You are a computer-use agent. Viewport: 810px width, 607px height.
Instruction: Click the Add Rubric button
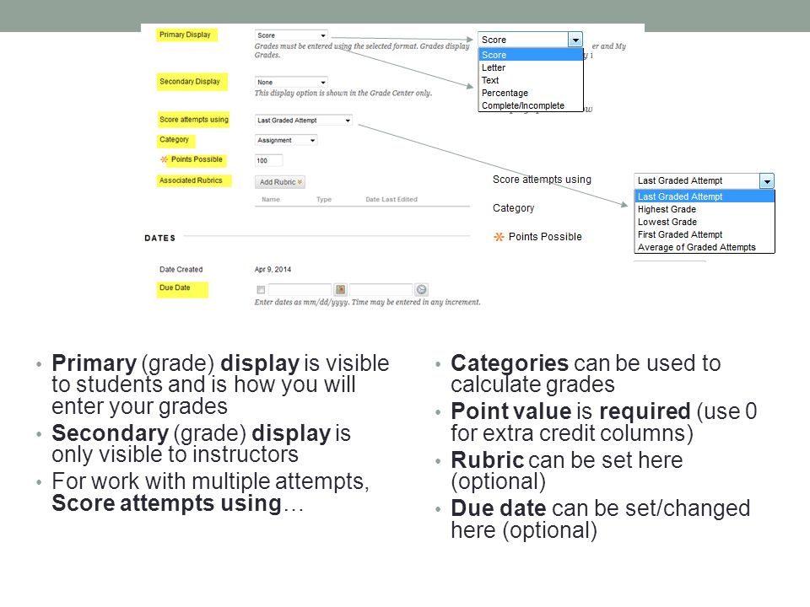tap(280, 182)
